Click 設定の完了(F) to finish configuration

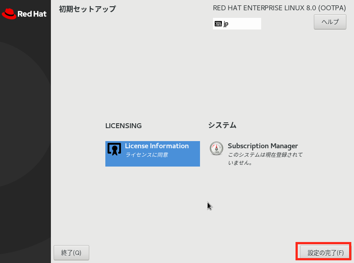325,253
